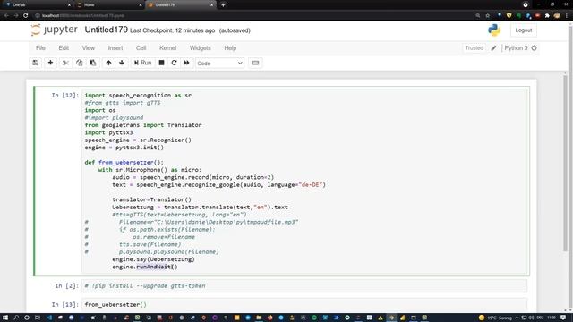Open the Cortana circle in the taskbar
Image resolution: width=573 pixels, height=322 pixels.
click(x=27, y=318)
